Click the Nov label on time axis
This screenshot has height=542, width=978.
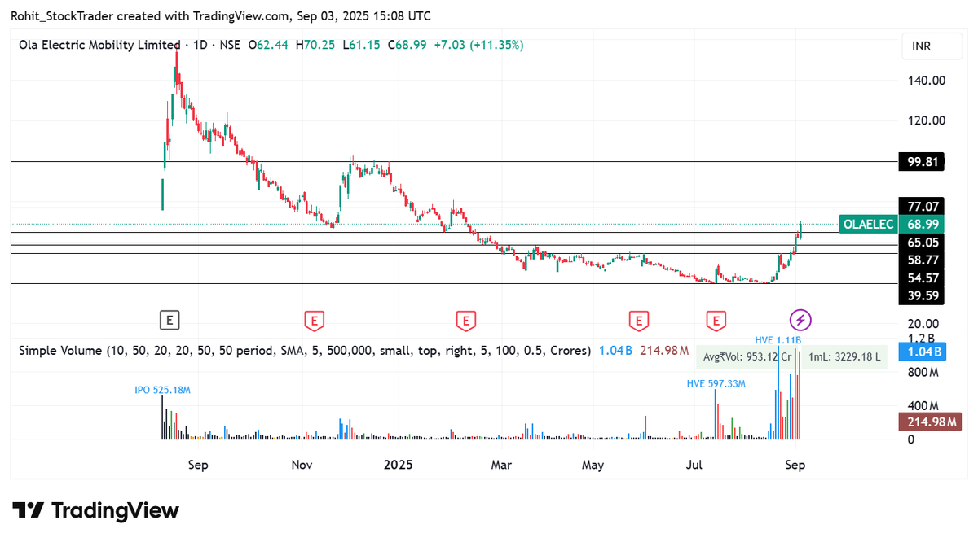pos(302,465)
